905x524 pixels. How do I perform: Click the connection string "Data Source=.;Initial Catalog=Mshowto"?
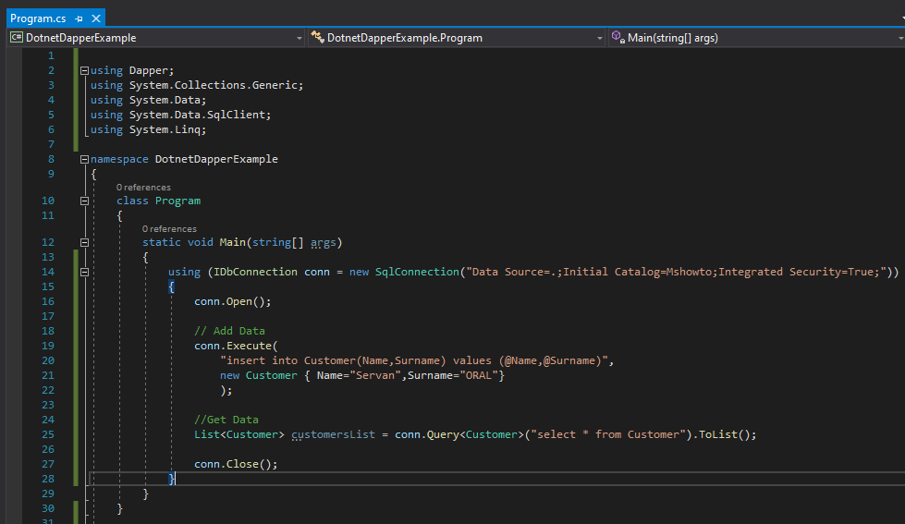pos(589,272)
